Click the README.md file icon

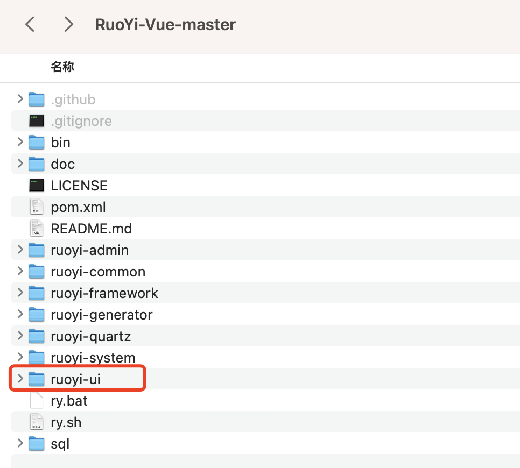(x=36, y=229)
